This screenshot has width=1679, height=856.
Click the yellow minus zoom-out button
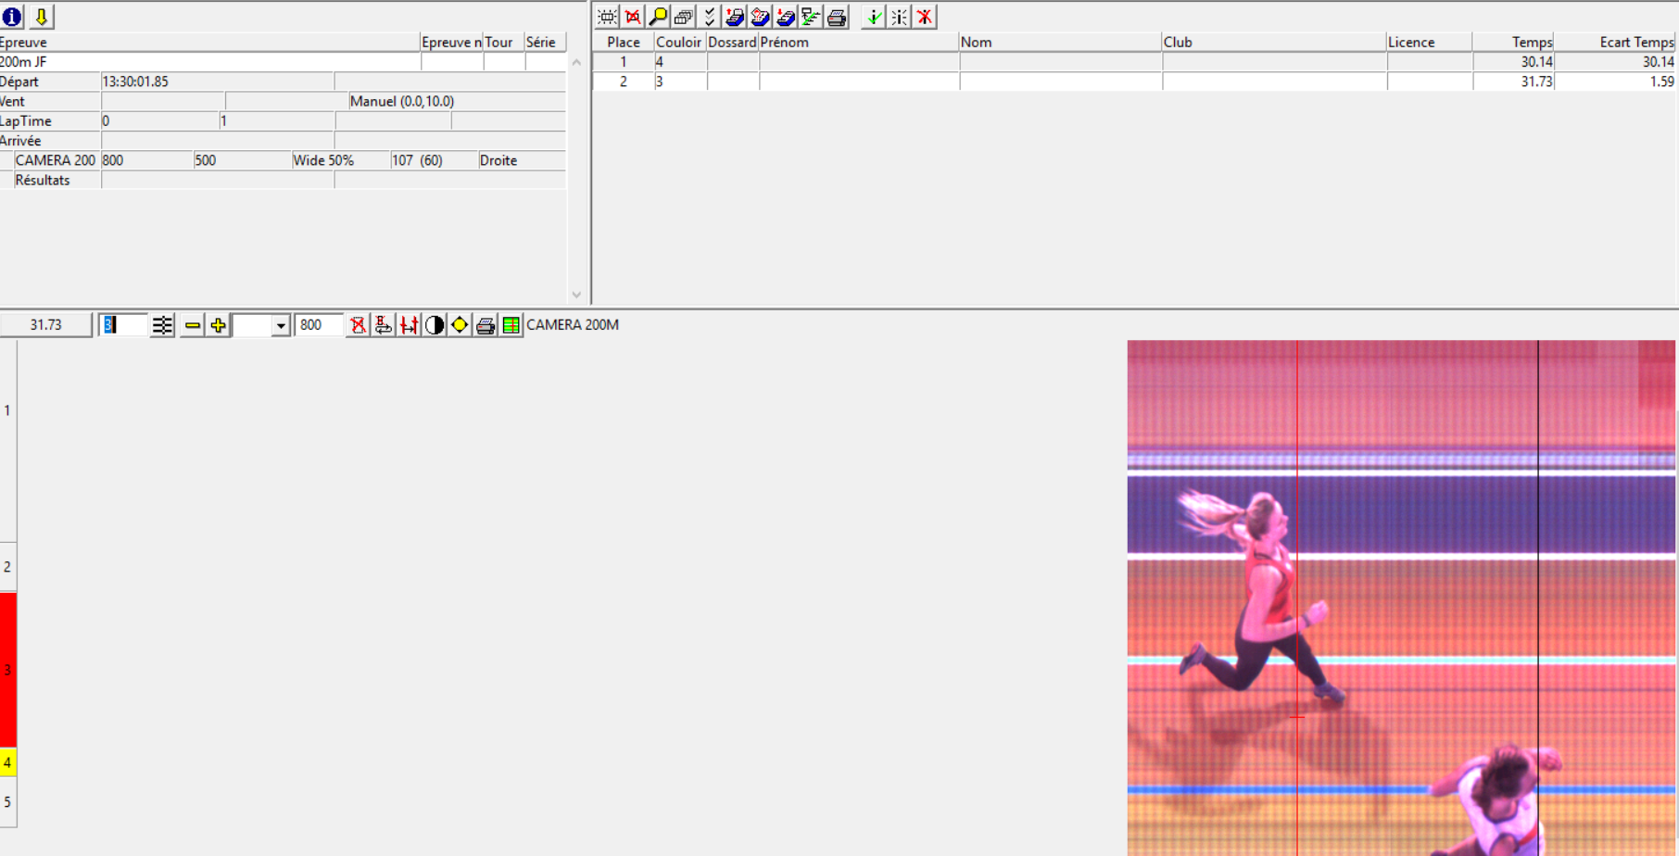pyautogui.click(x=193, y=325)
